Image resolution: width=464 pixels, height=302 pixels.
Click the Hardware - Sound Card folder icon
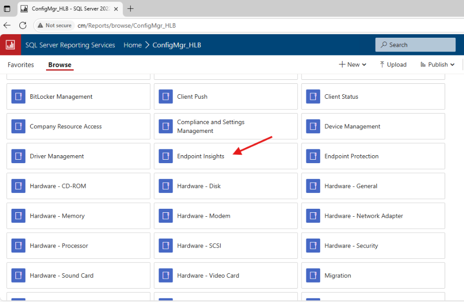(18, 275)
